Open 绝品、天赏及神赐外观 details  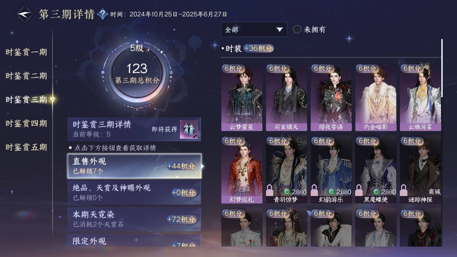(134, 193)
